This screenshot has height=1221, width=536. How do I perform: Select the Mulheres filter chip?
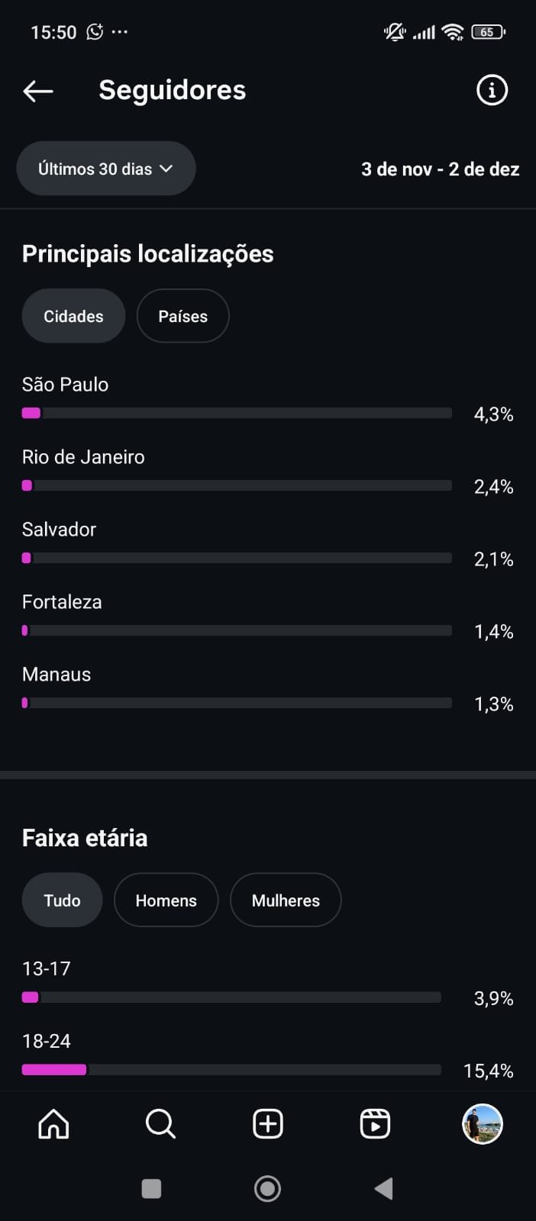[286, 900]
